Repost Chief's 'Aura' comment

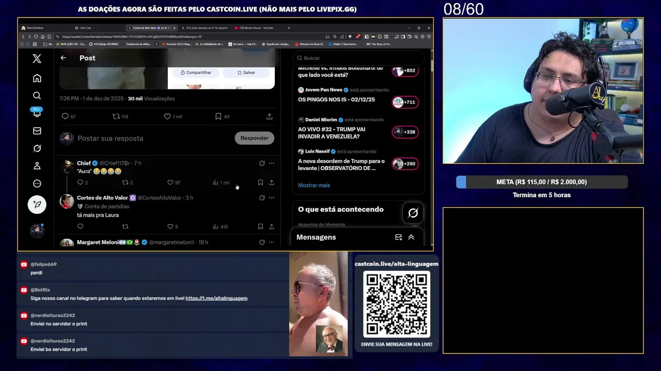coord(127,182)
